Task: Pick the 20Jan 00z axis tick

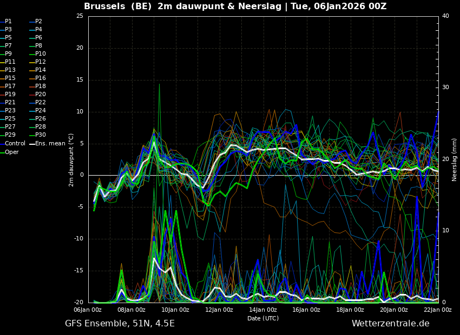Action: coord(395,310)
